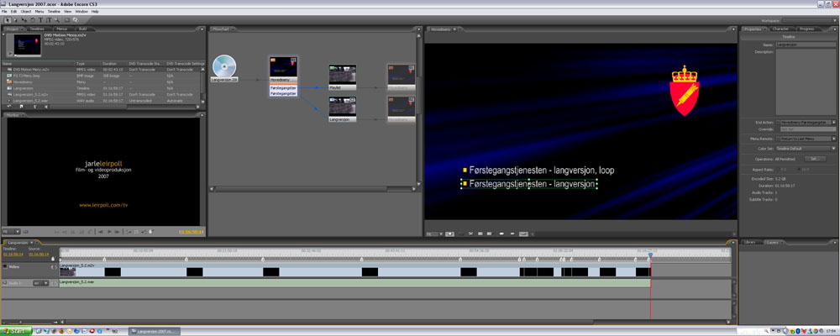Image resolution: width=840 pixels, height=336 pixels.
Task: Click the disc icon in the Flowchart
Action: (224, 66)
